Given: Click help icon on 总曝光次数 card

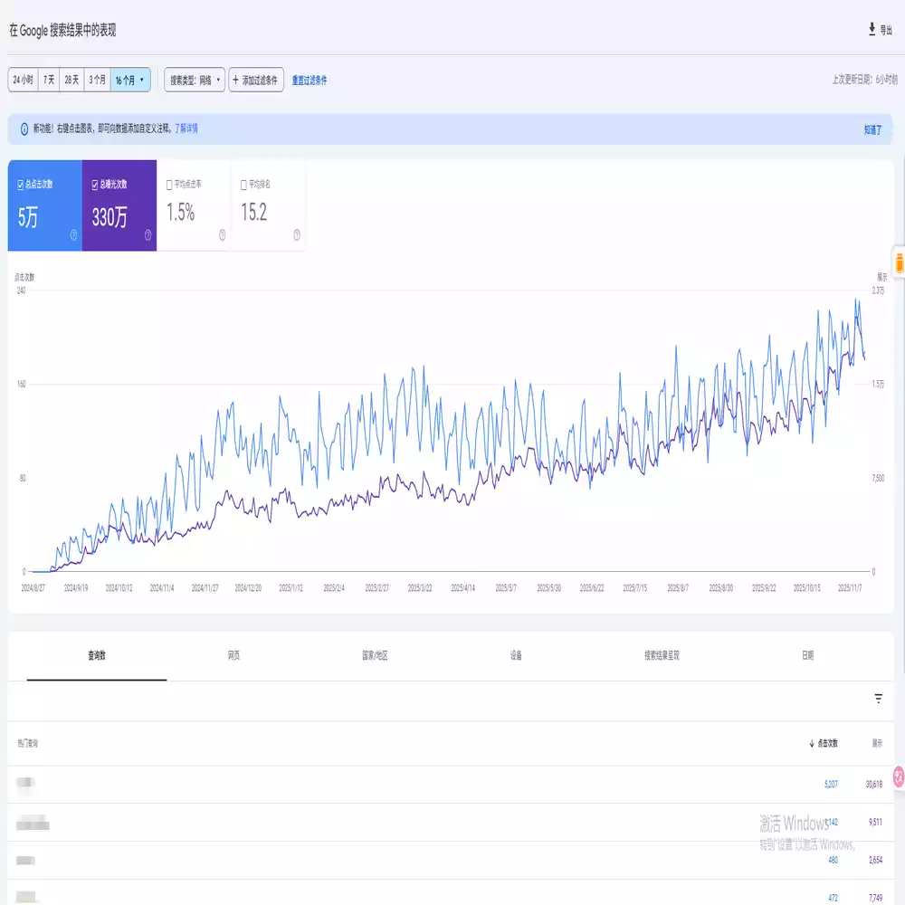Looking at the screenshot, I should click(148, 235).
